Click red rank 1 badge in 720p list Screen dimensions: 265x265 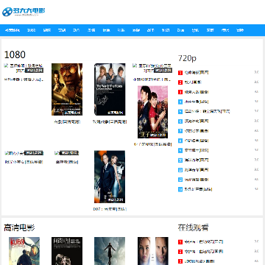[180, 73]
